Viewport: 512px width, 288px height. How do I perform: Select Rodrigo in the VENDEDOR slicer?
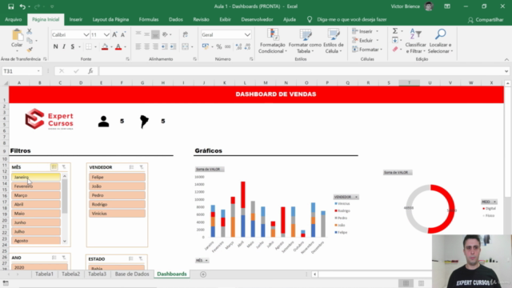coord(117,205)
